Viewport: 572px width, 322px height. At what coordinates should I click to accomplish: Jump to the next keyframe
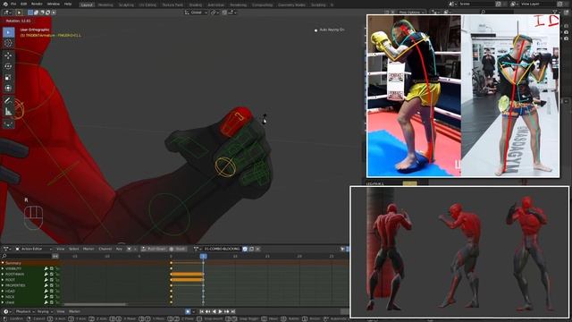(x=226, y=312)
